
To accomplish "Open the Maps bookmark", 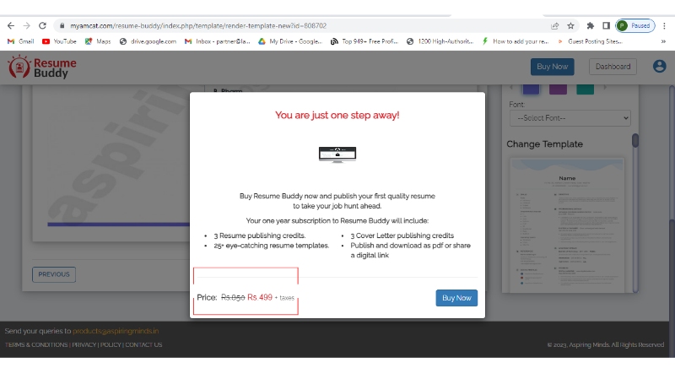I will point(98,41).
